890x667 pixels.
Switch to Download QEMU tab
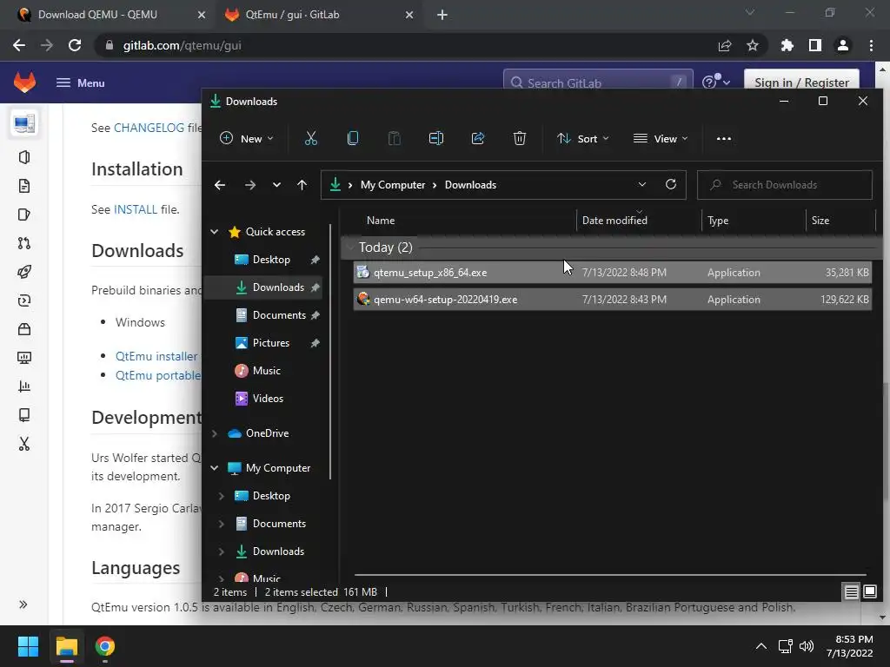click(x=108, y=15)
